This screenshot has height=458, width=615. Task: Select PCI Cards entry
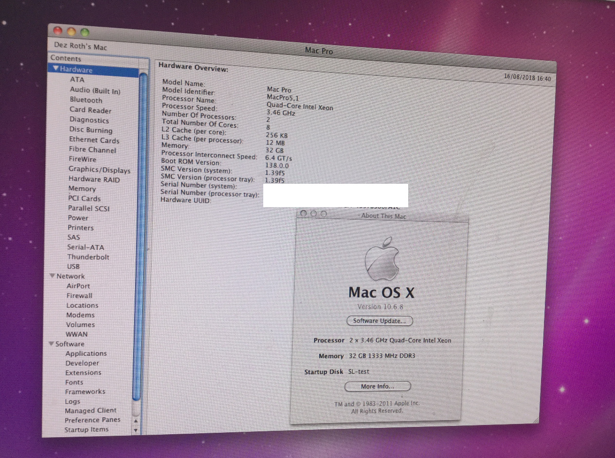coord(84,198)
